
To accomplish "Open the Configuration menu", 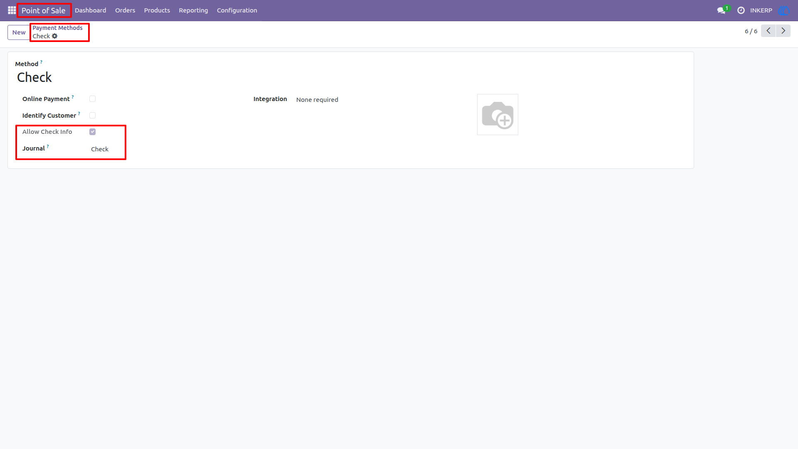I will 237,10.
